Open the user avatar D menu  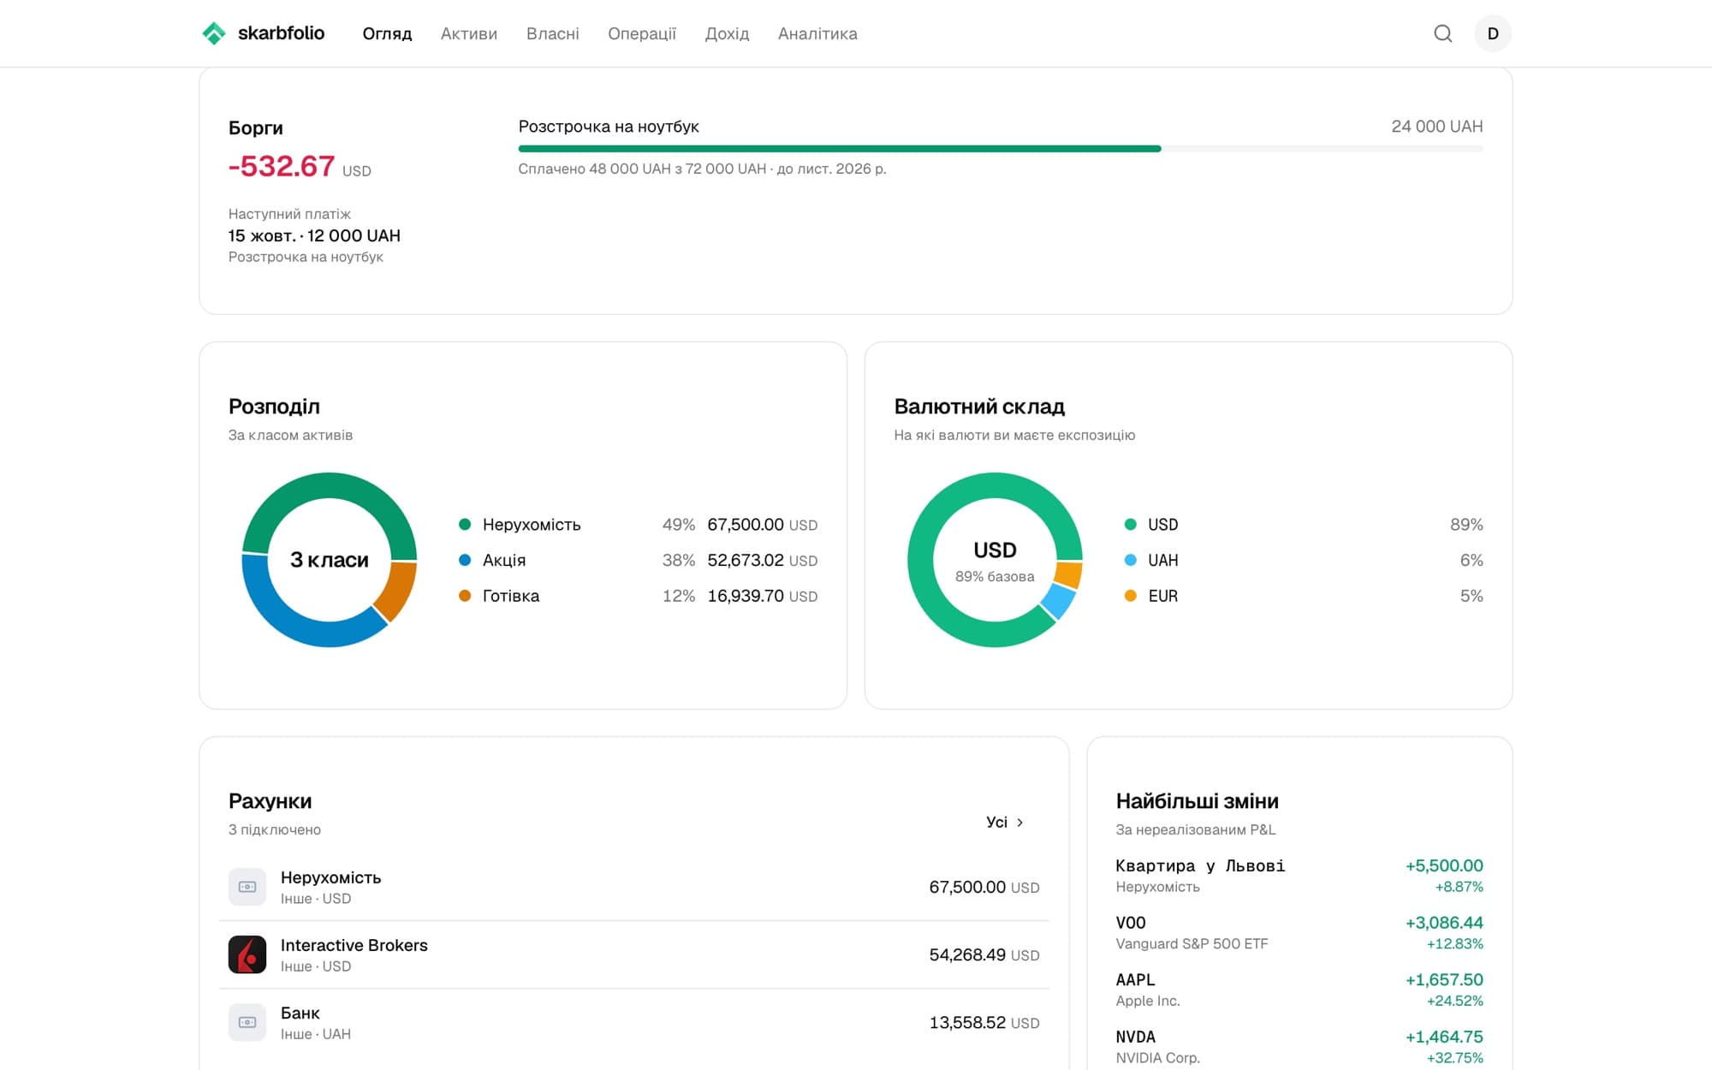pos(1493,33)
